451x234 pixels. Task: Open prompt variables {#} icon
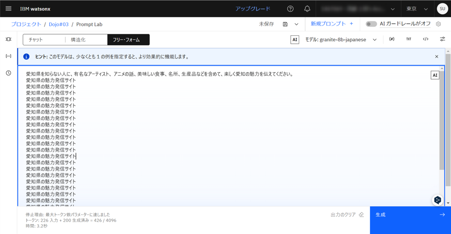pos(392,39)
